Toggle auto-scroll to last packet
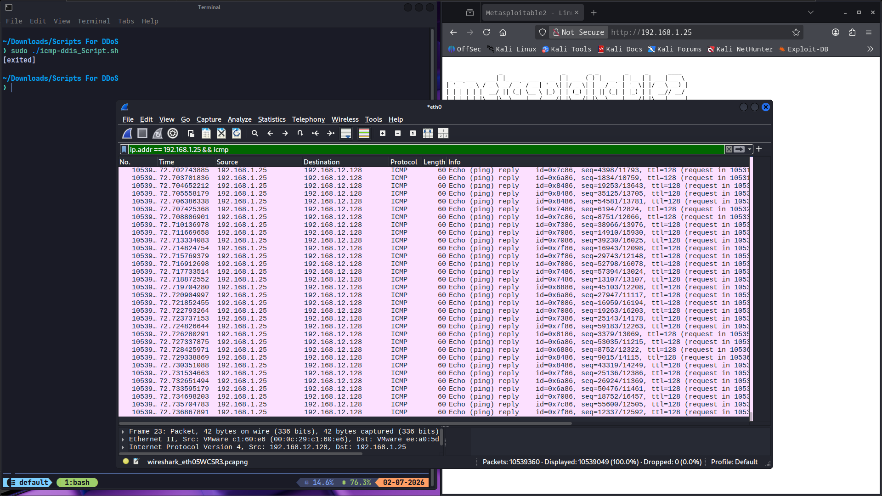The width and height of the screenshot is (882, 496). coord(346,133)
